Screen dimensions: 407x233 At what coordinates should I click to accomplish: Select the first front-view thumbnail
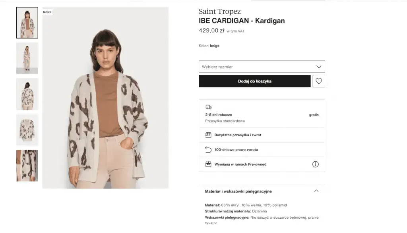coord(27,23)
